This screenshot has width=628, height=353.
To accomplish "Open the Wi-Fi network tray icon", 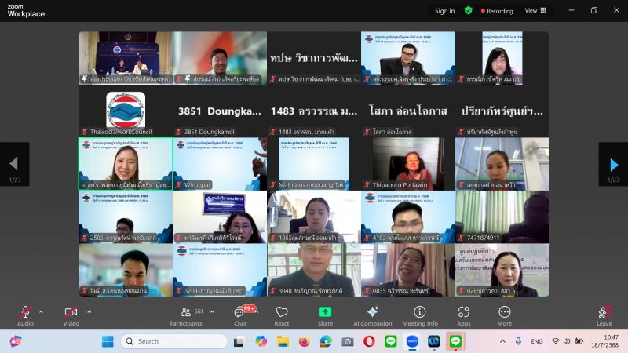I will tap(555, 341).
